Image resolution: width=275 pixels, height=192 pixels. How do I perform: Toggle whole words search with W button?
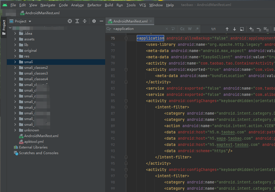[190, 29]
